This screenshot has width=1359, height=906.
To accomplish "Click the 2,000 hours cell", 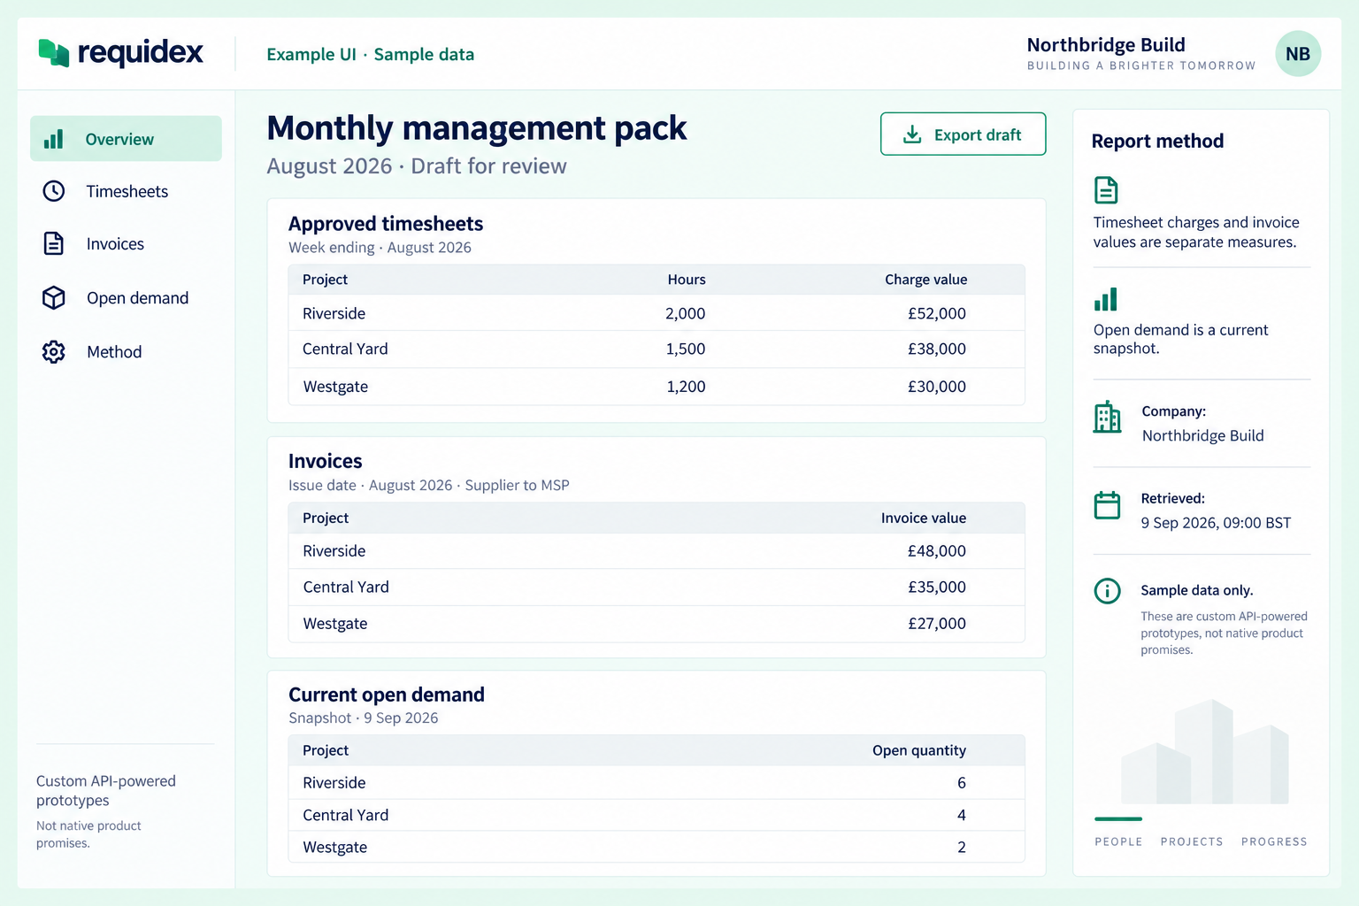I will point(686,313).
